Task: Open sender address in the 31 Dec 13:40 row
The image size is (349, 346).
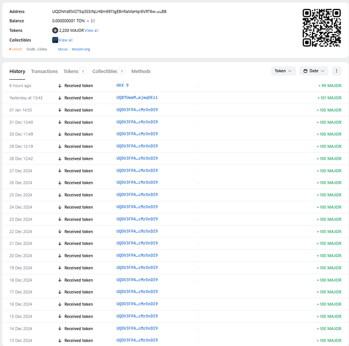Action: tap(137, 122)
